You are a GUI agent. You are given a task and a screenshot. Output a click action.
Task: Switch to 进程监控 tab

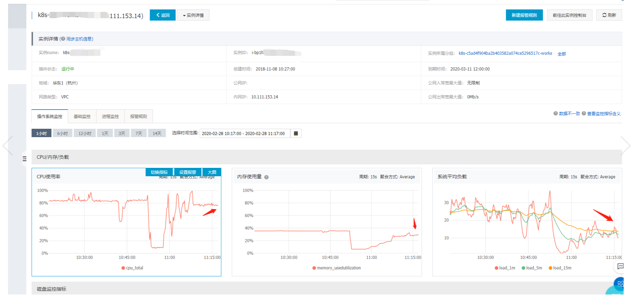(110, 116)
